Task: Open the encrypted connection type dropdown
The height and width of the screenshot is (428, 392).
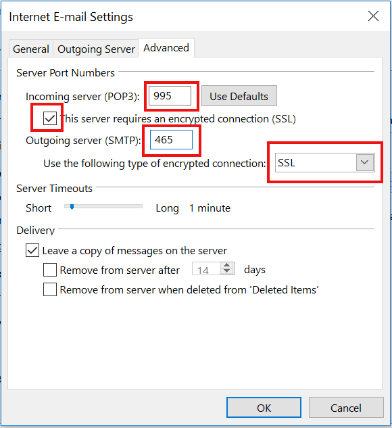Action: 324,163
